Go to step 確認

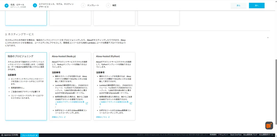pyautogui.click(x=114, y=6)
